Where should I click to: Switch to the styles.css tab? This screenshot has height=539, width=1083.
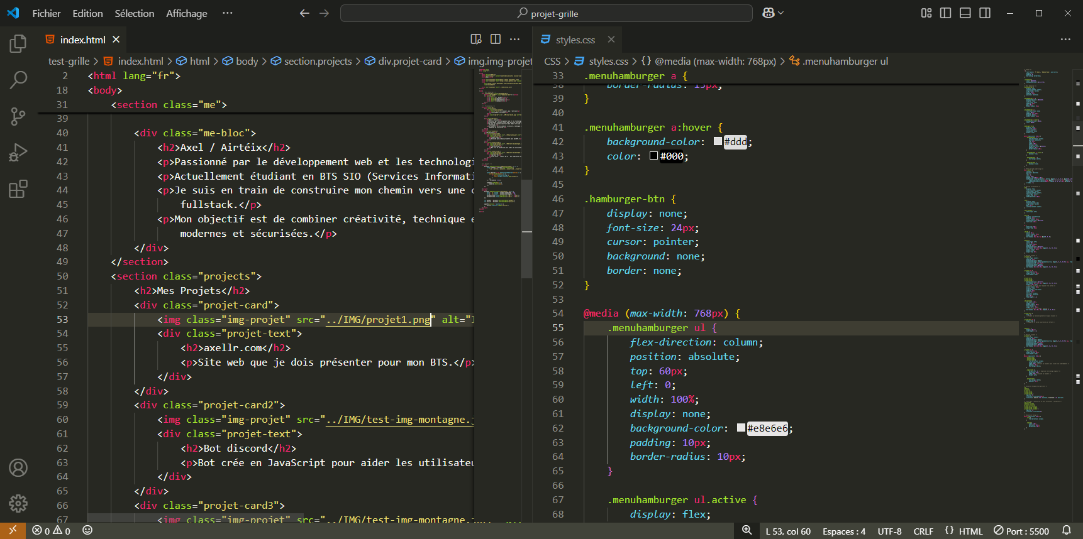click(575, 40)
